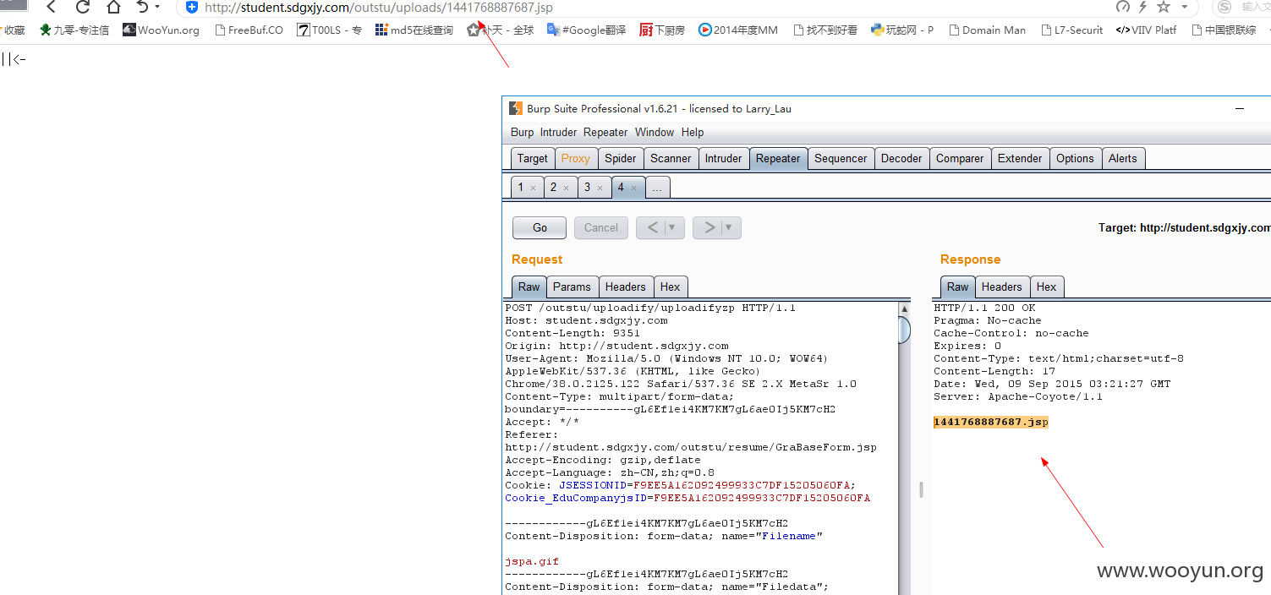Switch to the Repeater tool tab

click(x=778, y=158)
